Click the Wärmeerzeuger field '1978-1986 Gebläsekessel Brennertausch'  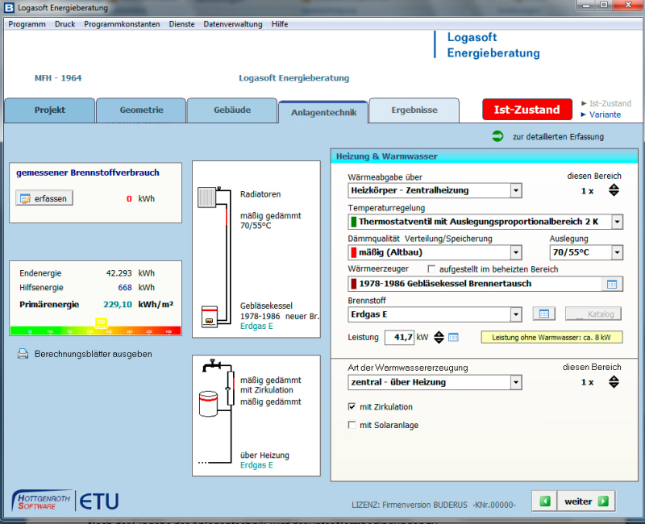click(475, 284)
